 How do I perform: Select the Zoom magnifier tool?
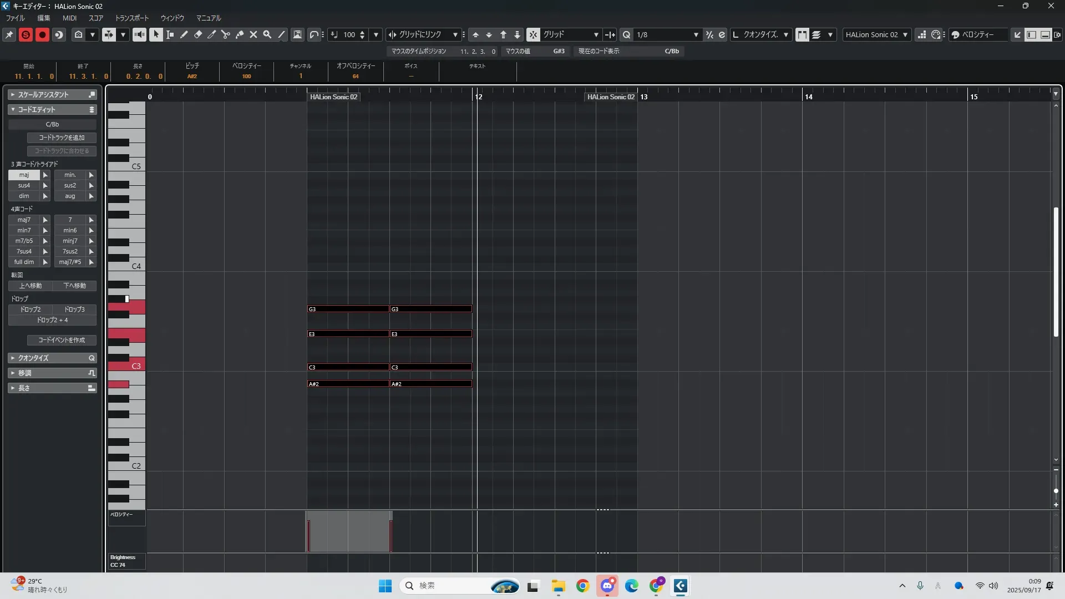pos(267,34)
